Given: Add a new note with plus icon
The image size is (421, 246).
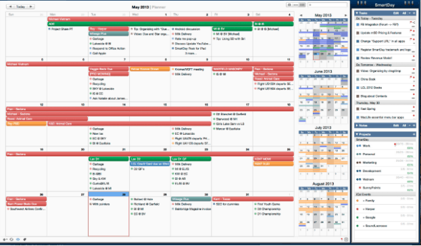Looking at the screenshot, I should 414,125.
